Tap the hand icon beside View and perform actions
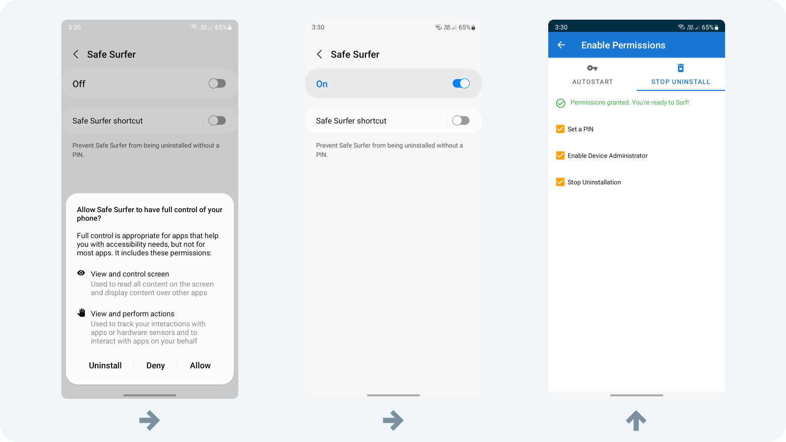 pos(81,313)
